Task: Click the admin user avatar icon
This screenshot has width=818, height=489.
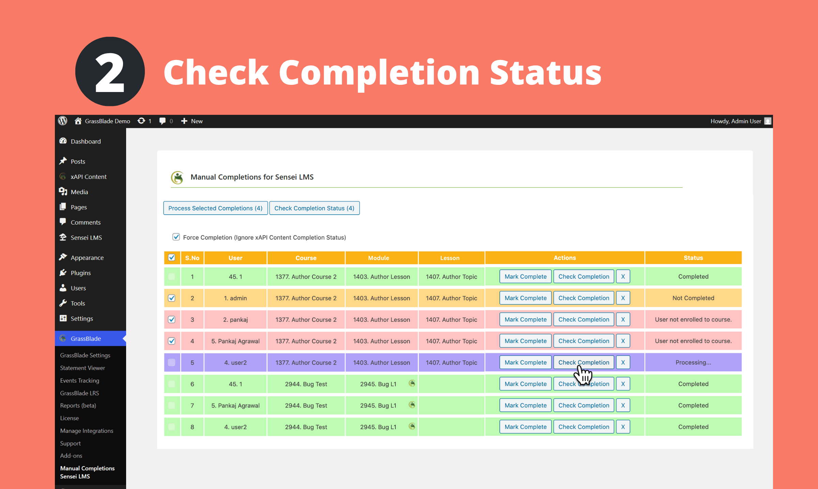Action: [768, 121]
